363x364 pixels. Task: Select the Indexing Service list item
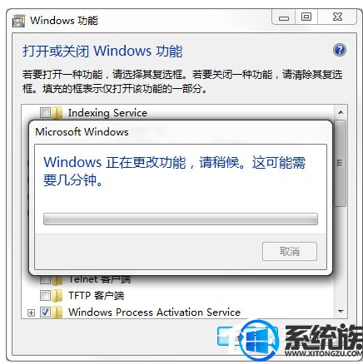point(107,113)
